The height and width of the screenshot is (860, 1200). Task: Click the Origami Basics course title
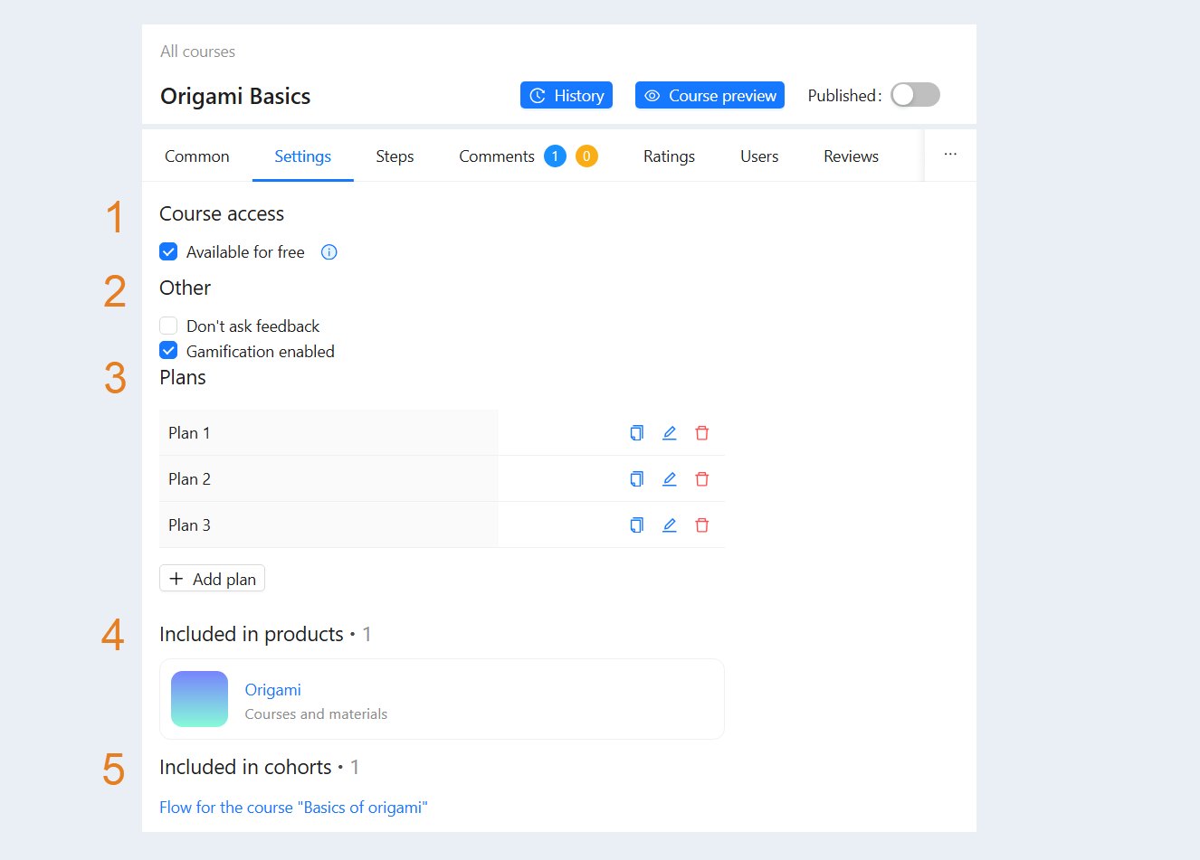pyautogui.click(x=235, y=96)
